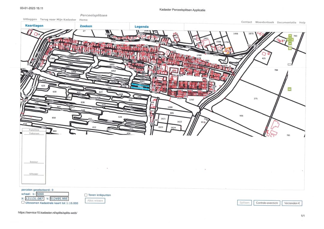Open the Tekenen functions section
The image size is (324, 229).
tap(34, 134)
